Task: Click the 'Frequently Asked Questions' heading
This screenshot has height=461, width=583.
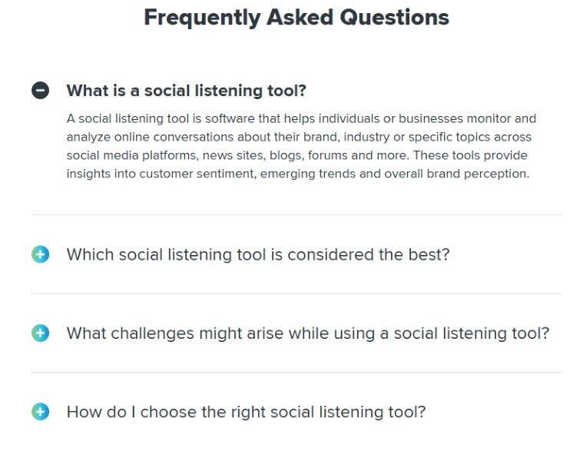Action: [296, 18]
